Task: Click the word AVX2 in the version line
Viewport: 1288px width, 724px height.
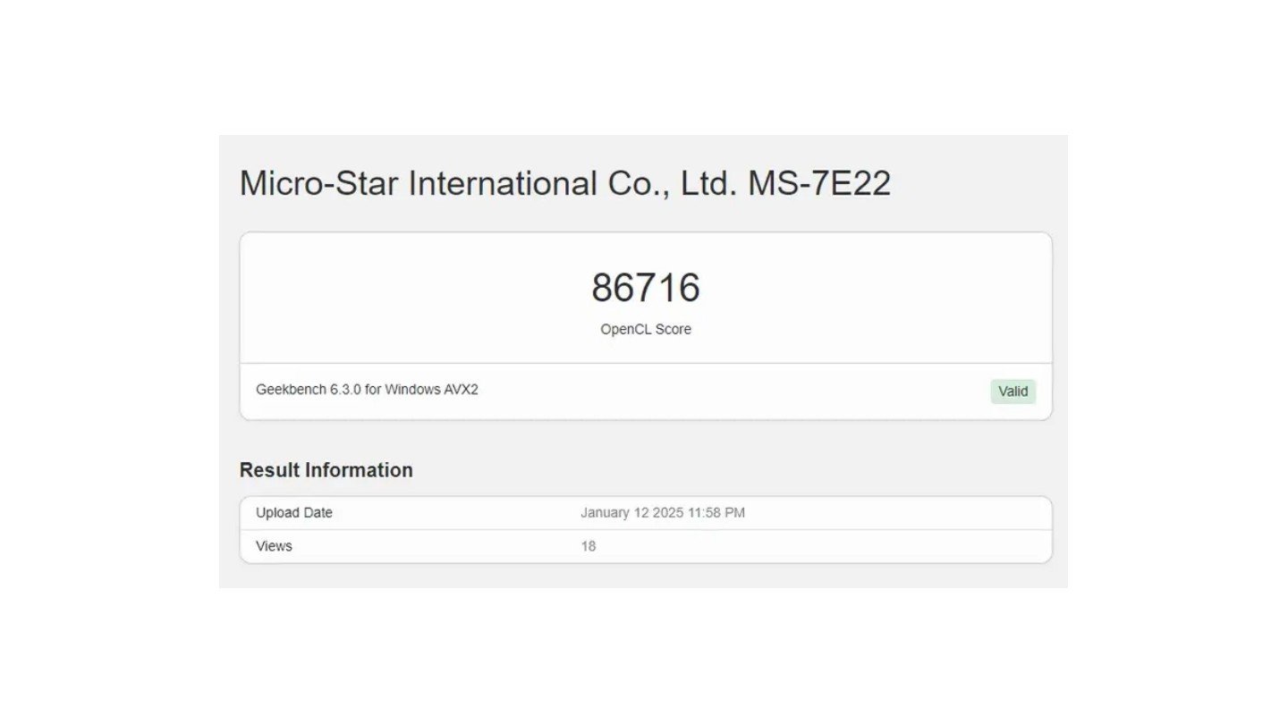Action: pos(461,390)
